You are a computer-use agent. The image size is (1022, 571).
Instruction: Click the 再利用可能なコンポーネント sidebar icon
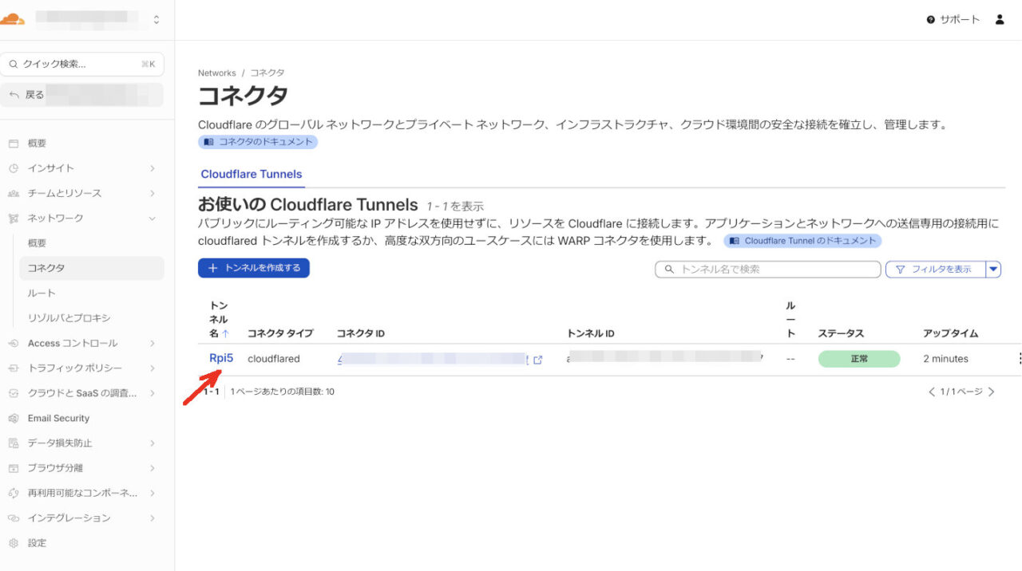pyautogui.click(x=13, y=493)
